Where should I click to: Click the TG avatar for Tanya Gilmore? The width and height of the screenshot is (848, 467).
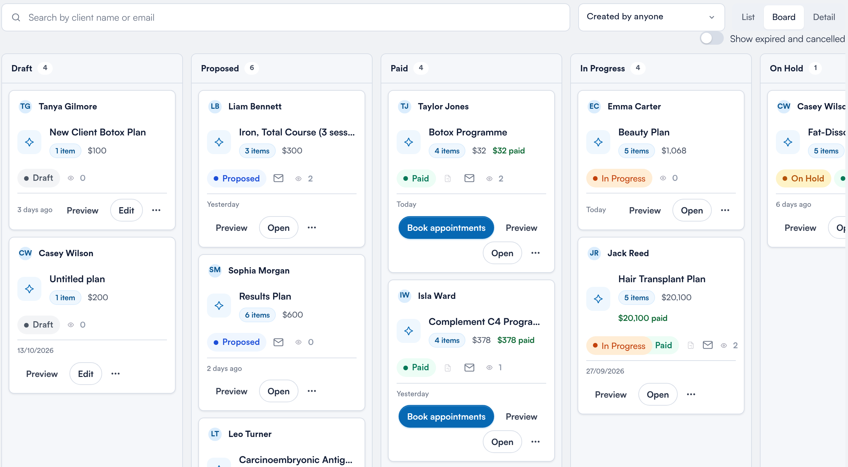coord(25,106)
